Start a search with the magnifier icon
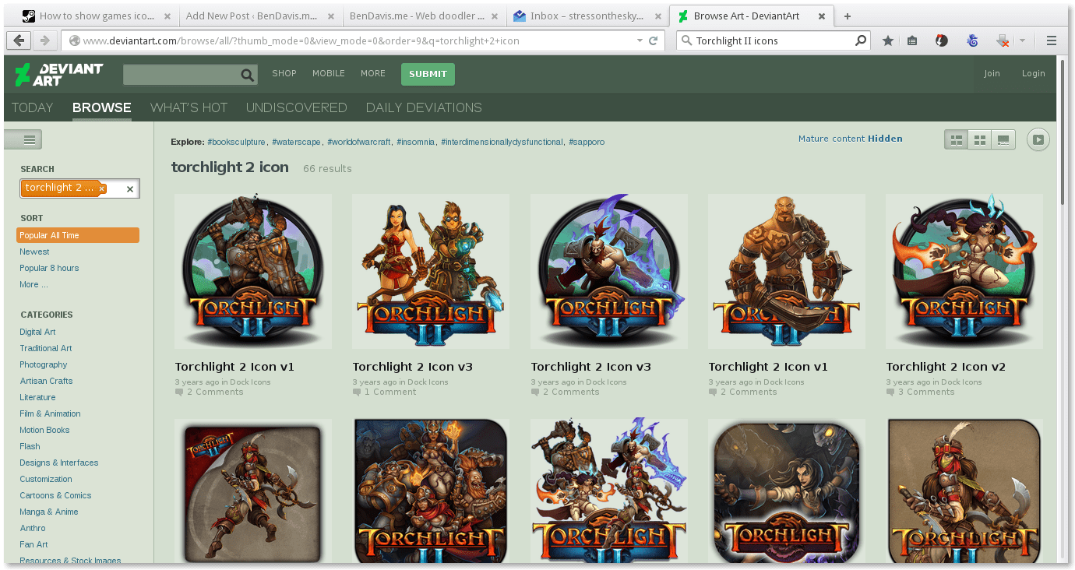The image size is (1075, 570). (247, 75)
